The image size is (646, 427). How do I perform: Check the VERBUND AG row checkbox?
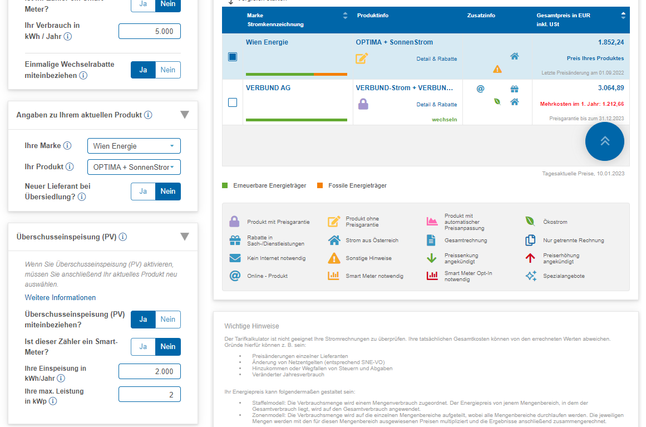(x=233, y=102)
